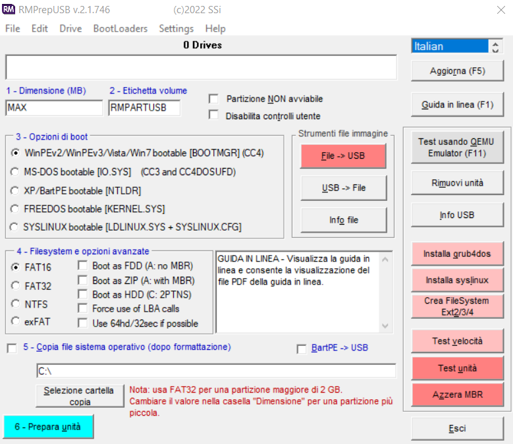Click Selezione cartella copia button
Image resolution: width=513 pixels, height=444 pixels.
[x=80, y=396]
